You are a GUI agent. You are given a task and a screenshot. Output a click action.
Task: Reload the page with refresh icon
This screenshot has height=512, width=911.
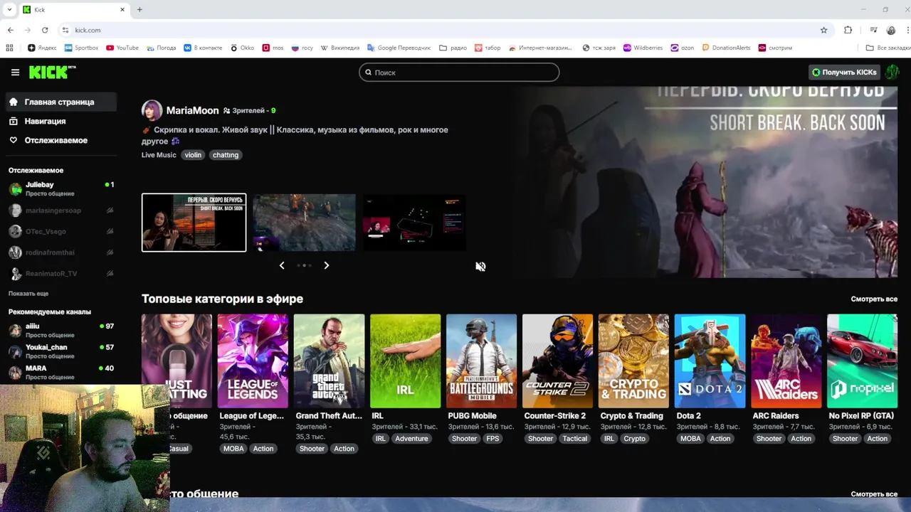coord(45,30)
